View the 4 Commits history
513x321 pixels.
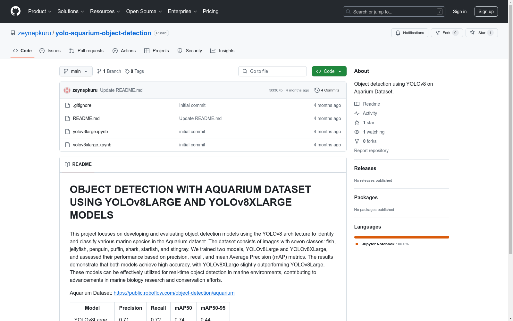click(327, 90)
